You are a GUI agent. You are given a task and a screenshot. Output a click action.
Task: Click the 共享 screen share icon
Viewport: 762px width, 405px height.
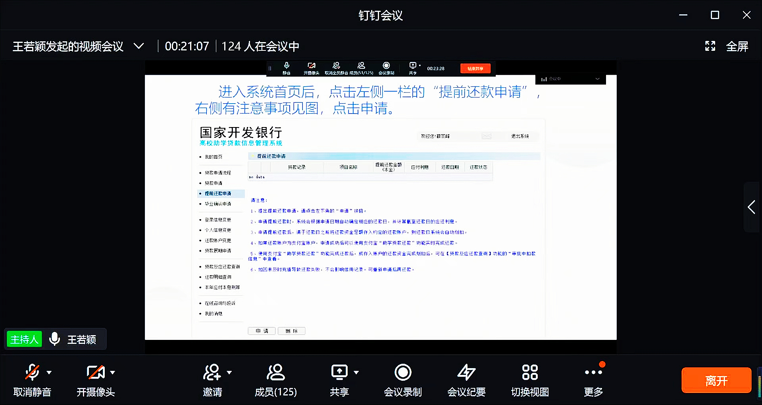[x=339, y=373]
